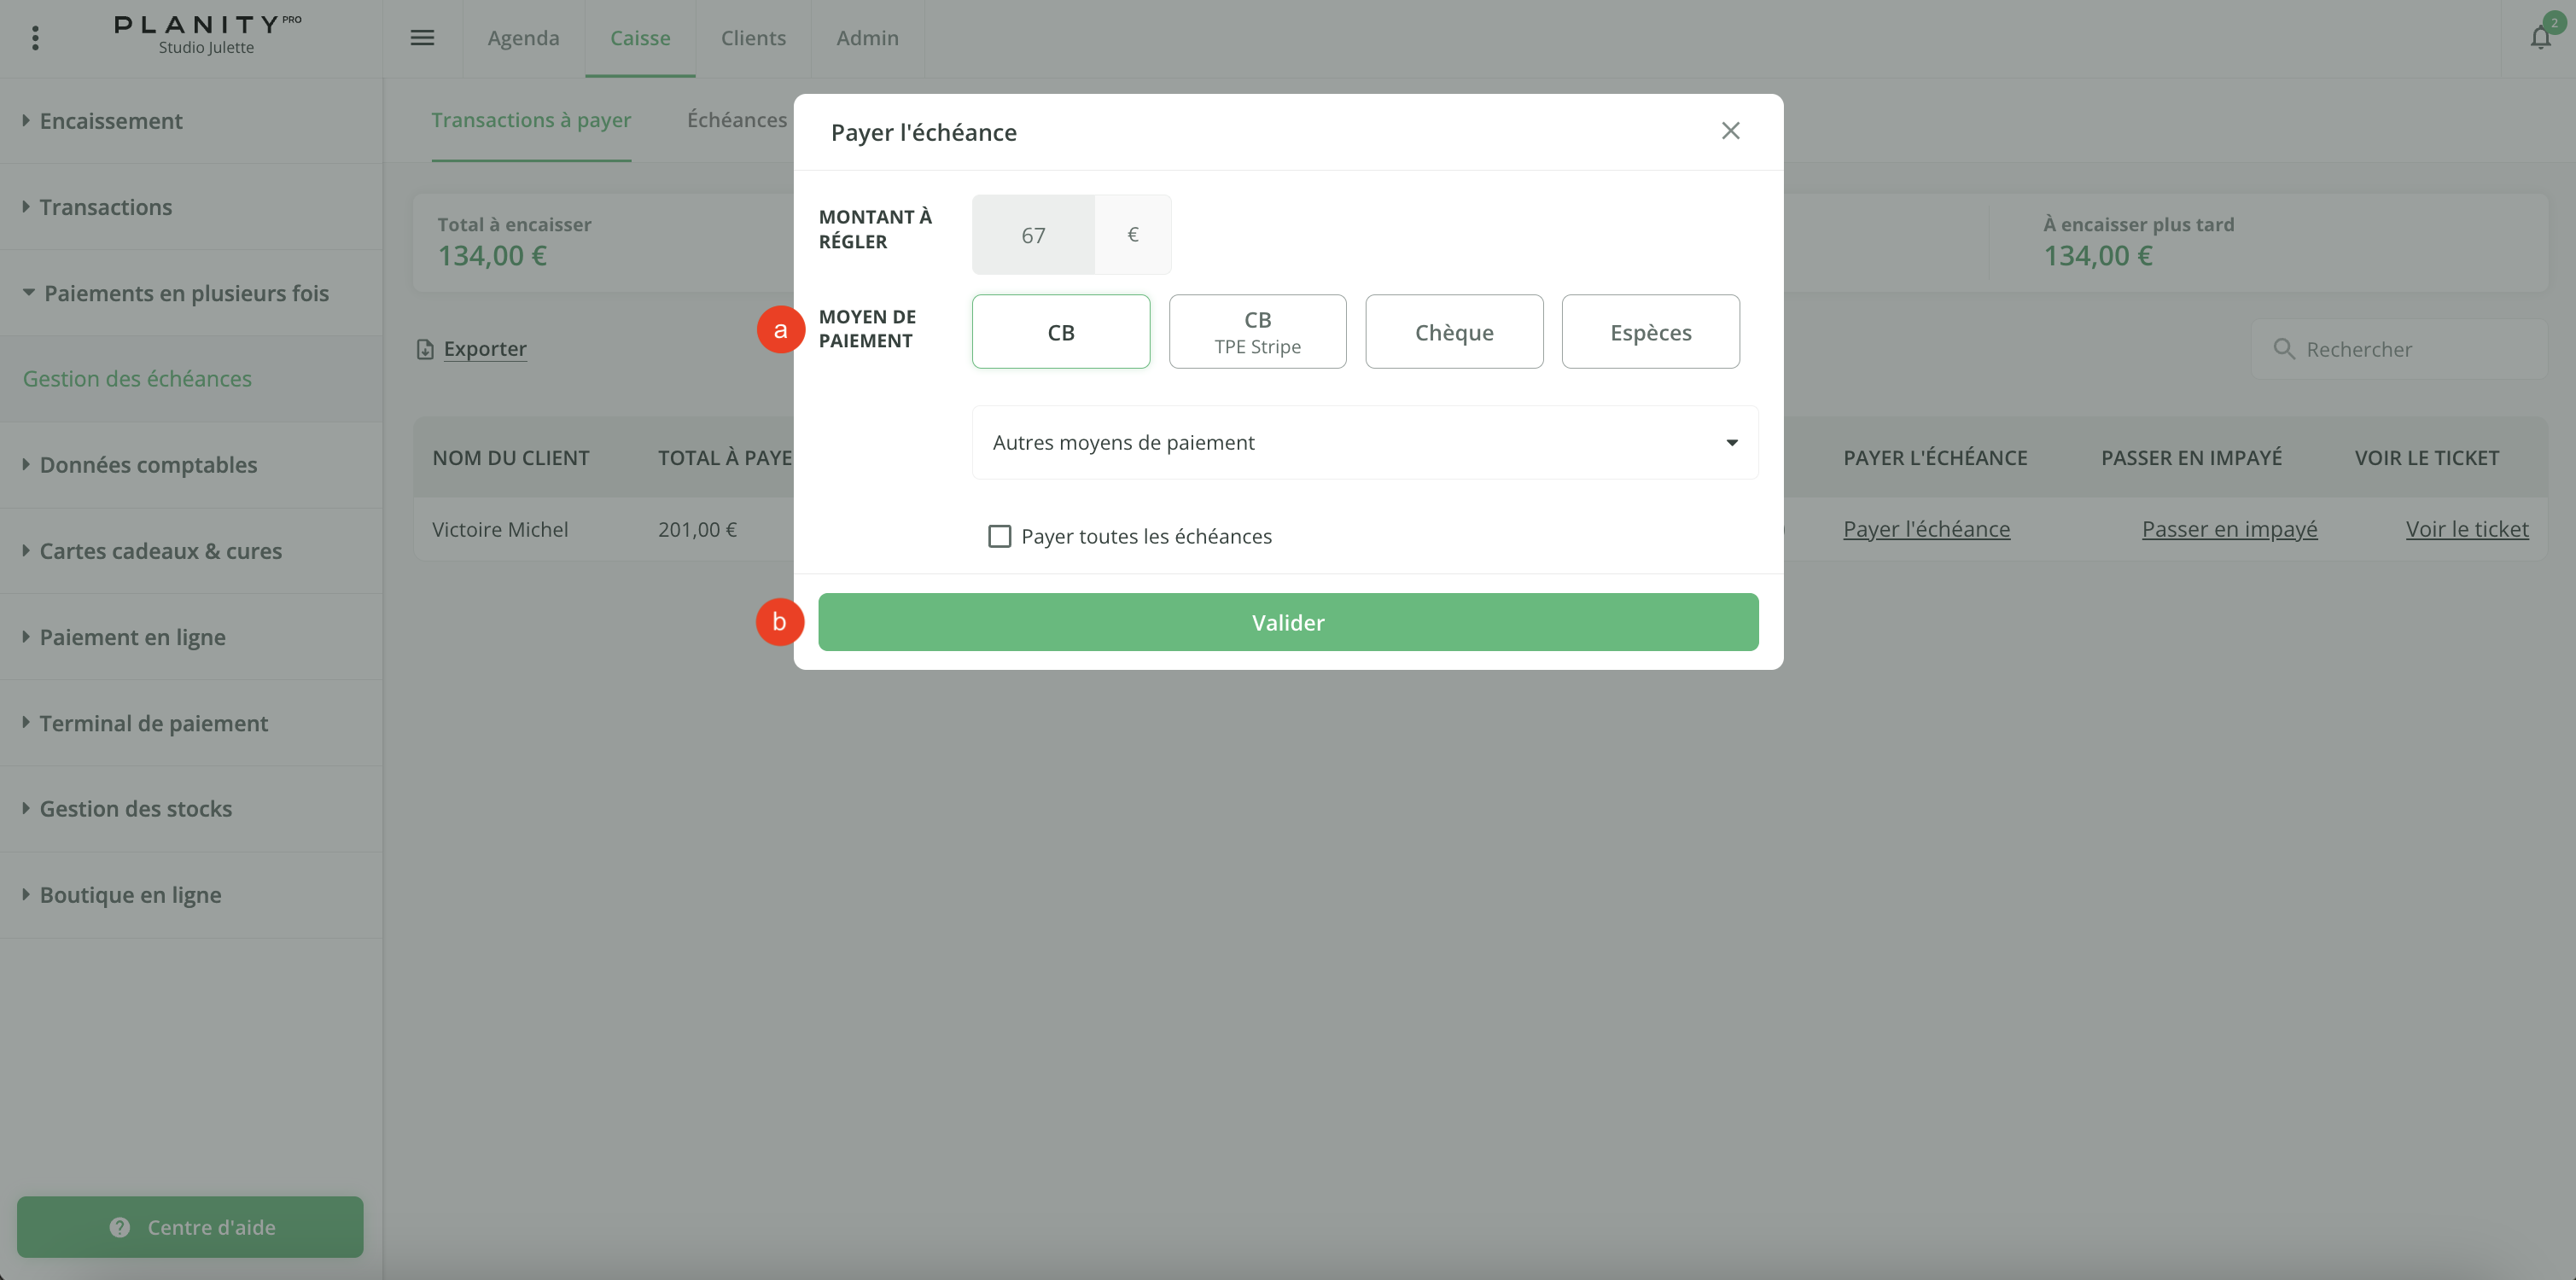Open the notifications bell icon

(2540, 38)
